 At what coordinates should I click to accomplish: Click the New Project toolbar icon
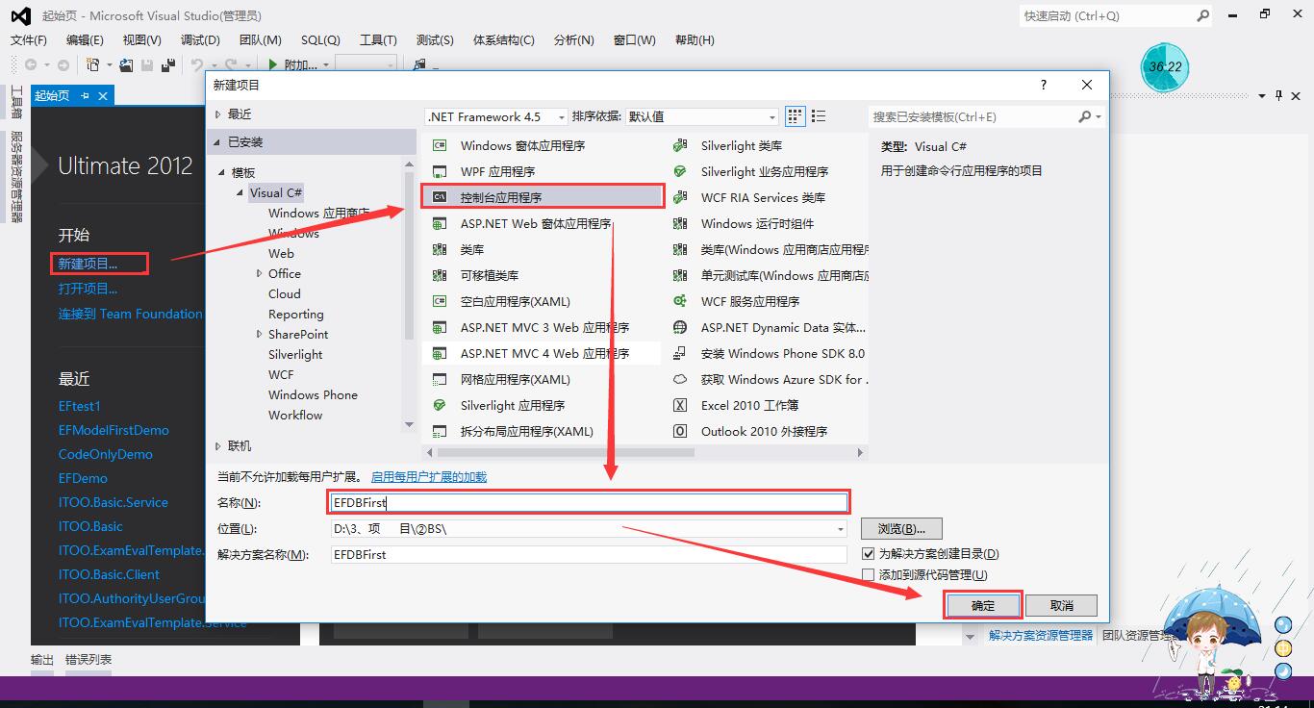[x=92, y=64]
